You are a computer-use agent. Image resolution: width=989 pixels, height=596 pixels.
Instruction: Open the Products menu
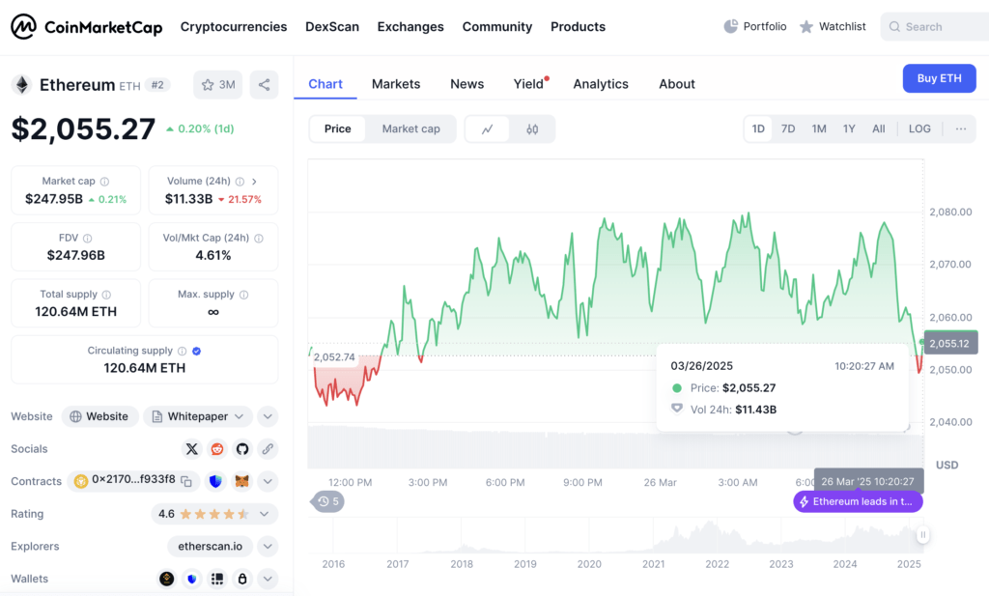click(x=578, y=26)
